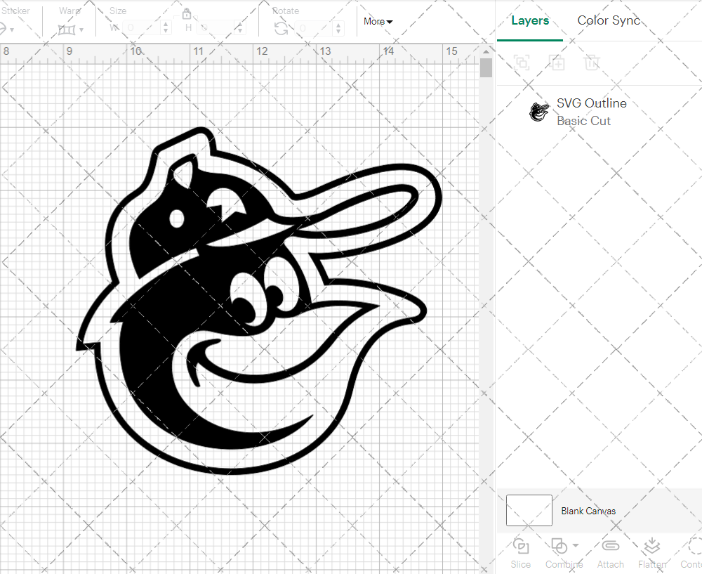
Task: Click the Duplicate layer icon
Action: click(557, 63)
